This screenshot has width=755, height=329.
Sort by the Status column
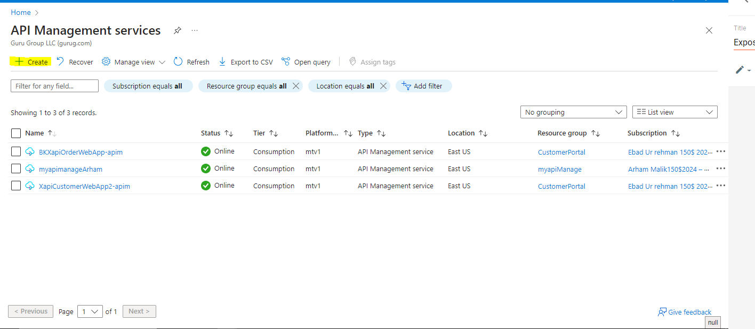[217, 133]
